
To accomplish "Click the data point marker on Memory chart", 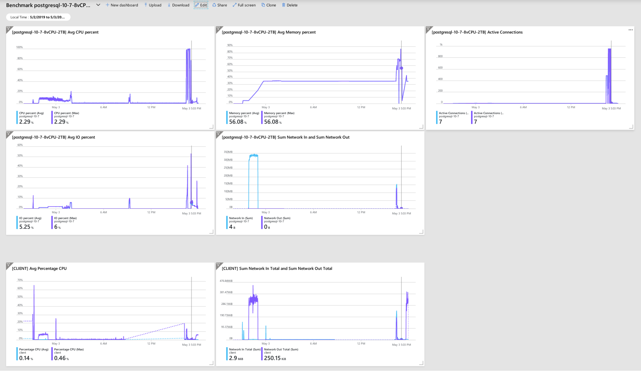I will coord(401,68).
